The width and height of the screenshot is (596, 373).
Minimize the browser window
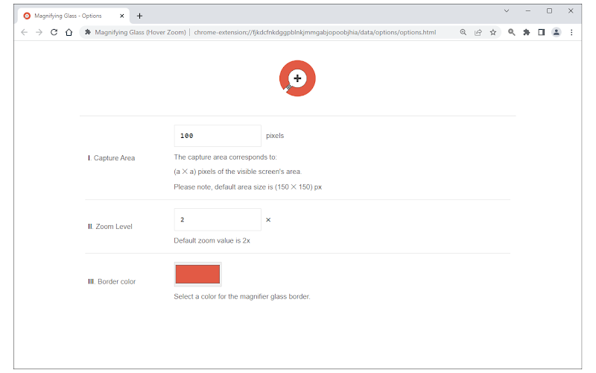(x=528, y=11)
